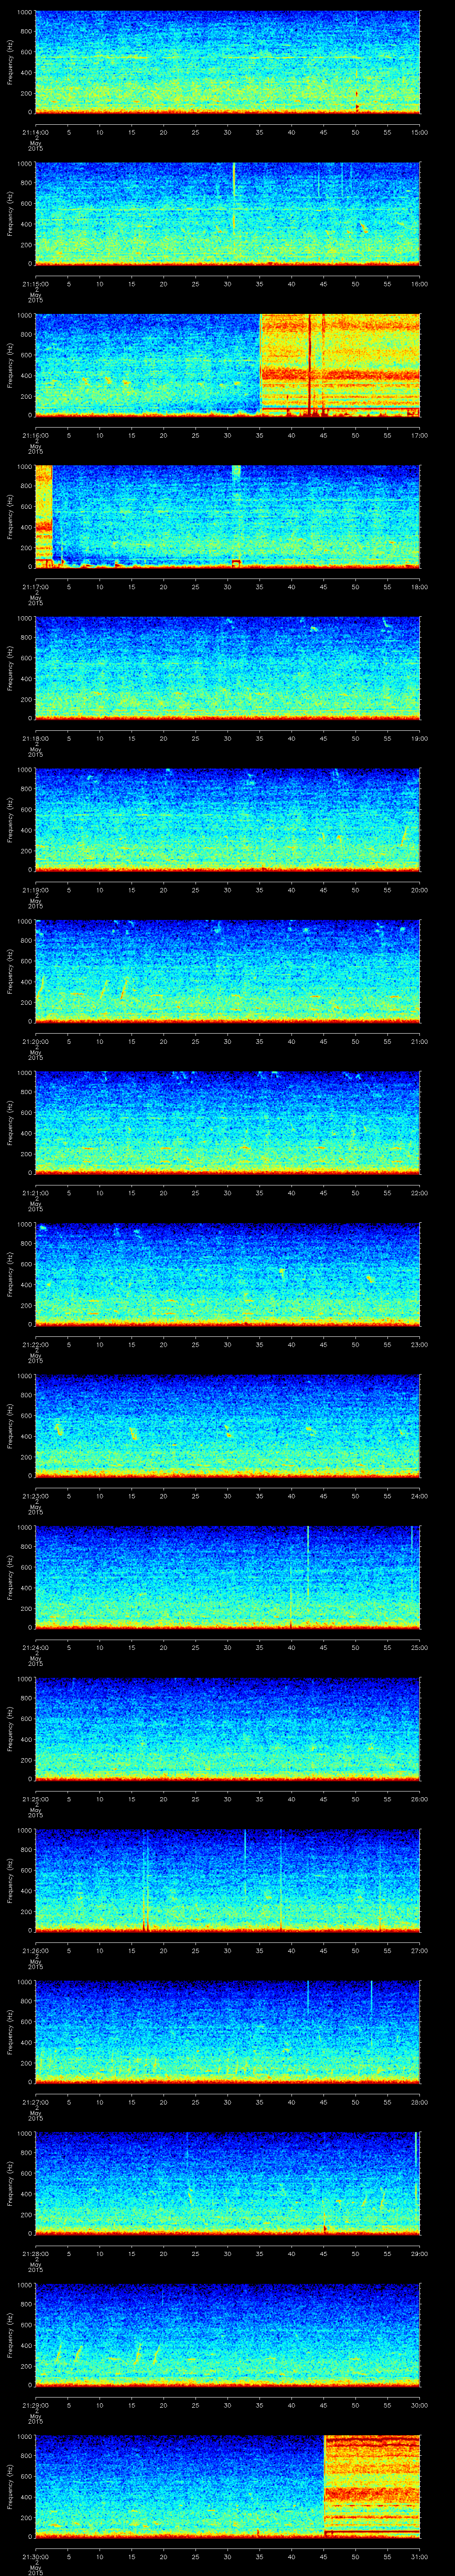The height and width of the screenshot is (2576, 455).
Task: Click the 45 second tick under 21:30:00 plot
Action: click(324, 2558)
